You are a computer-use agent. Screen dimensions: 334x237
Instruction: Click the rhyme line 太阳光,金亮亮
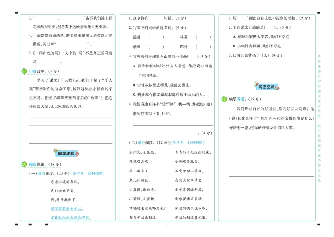(x=142, y=152)
